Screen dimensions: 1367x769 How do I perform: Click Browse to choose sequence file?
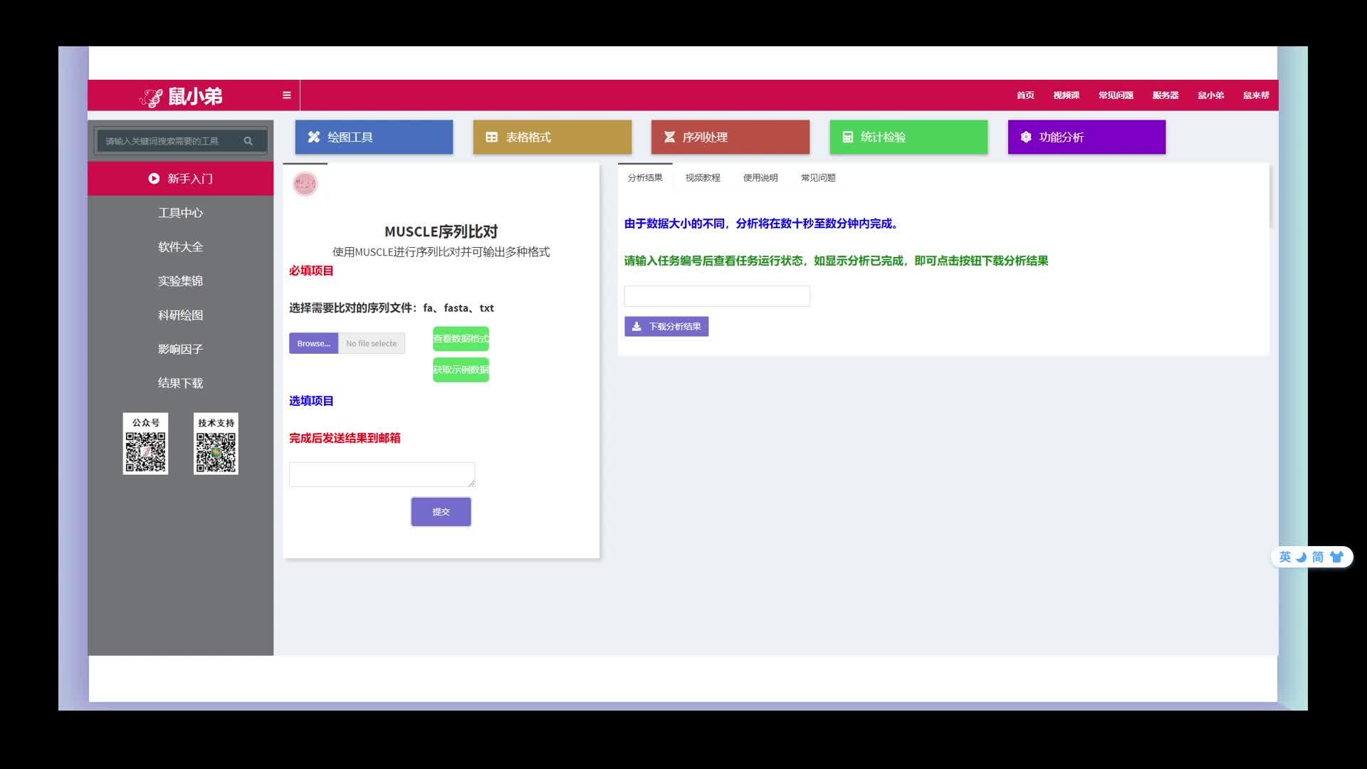tap(313, 343)
